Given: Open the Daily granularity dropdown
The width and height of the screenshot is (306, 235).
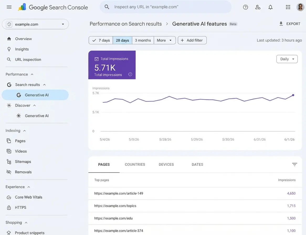Looking at the screenshot, I should pyautogui.click(x=287, y=59).
